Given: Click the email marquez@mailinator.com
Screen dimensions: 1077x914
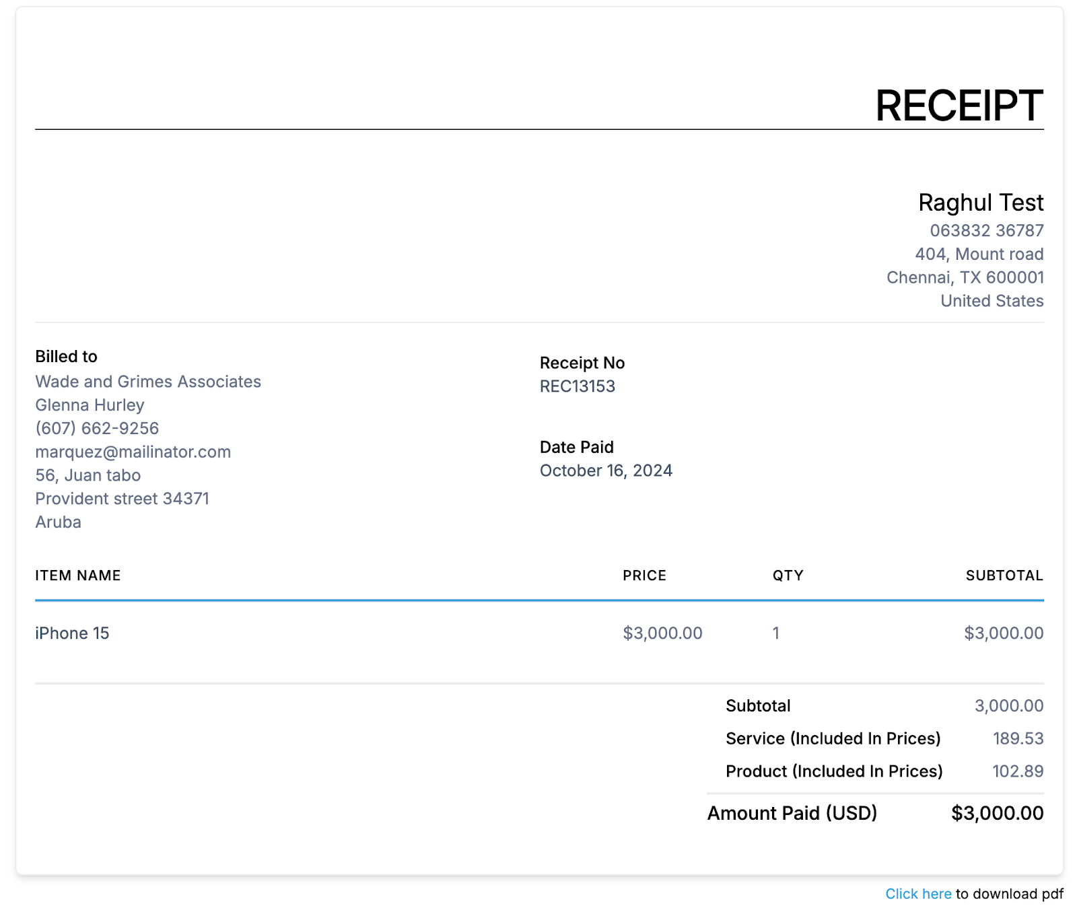Looking at the screenshot, I should click(x=133, y=452).
